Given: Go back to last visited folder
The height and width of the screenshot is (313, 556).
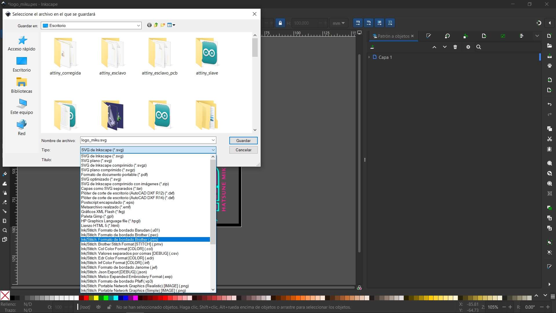Looking at the screenshot, I should click(149, 25).
